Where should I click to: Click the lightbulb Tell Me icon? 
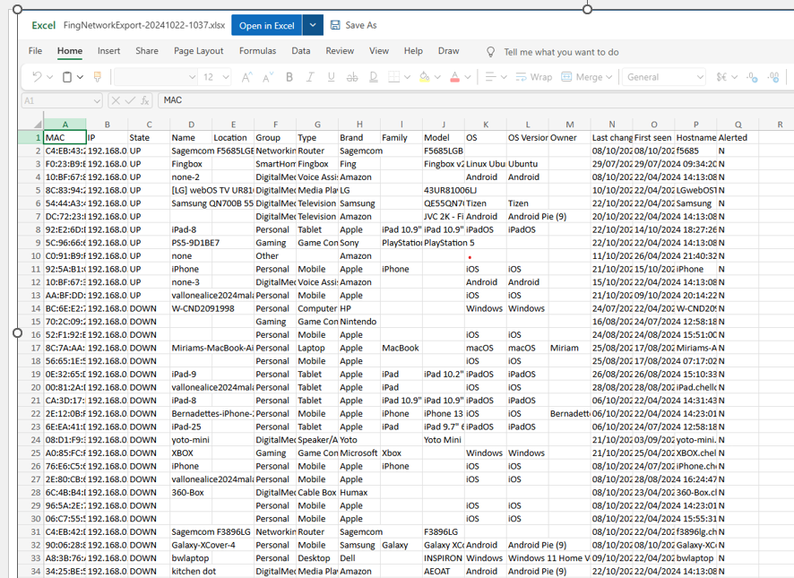coord(490,52)
